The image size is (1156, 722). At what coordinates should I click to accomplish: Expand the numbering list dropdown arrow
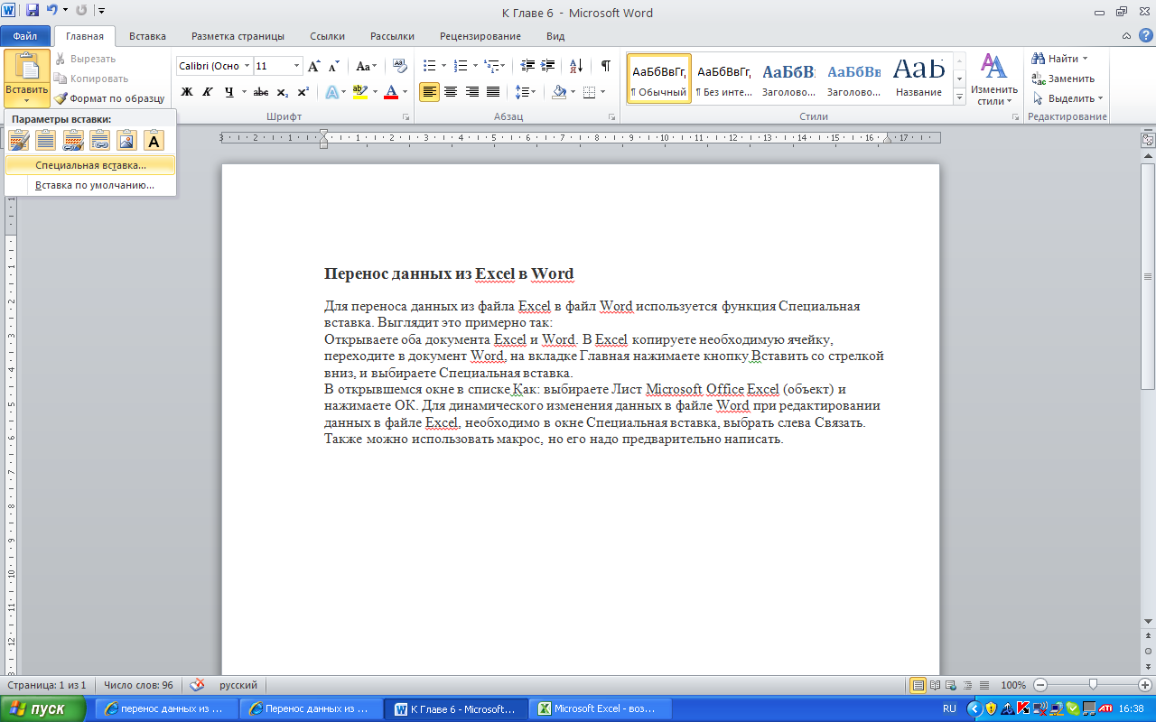[x=475, y=66]
